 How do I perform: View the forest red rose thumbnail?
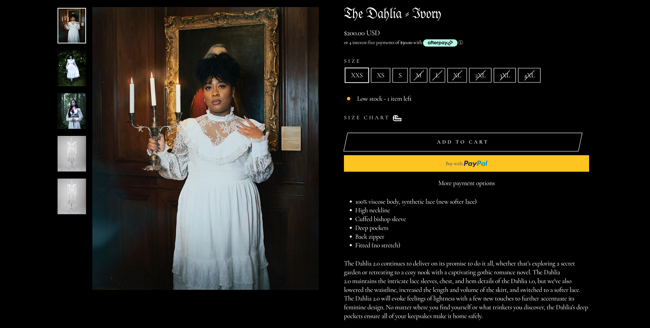[x=72, y=111]
